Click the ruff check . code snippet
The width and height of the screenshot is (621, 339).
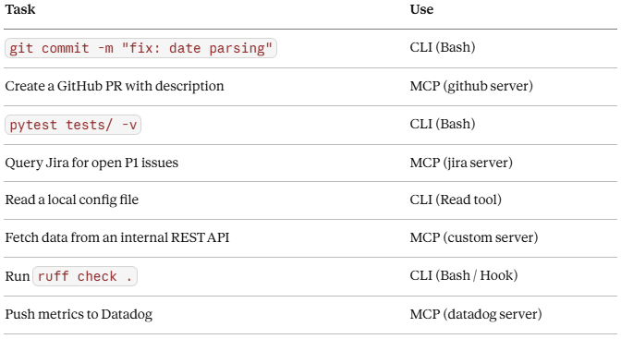tap(85, 276)
